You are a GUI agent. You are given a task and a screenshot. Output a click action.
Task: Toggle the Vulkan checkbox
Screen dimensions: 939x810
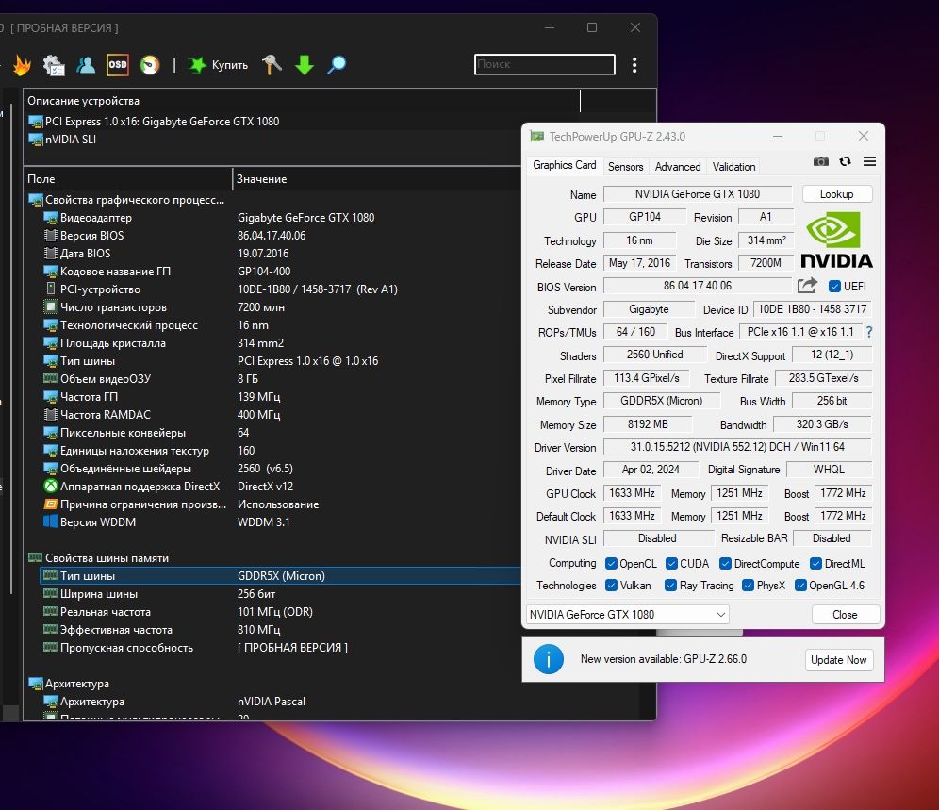[611, 586]
